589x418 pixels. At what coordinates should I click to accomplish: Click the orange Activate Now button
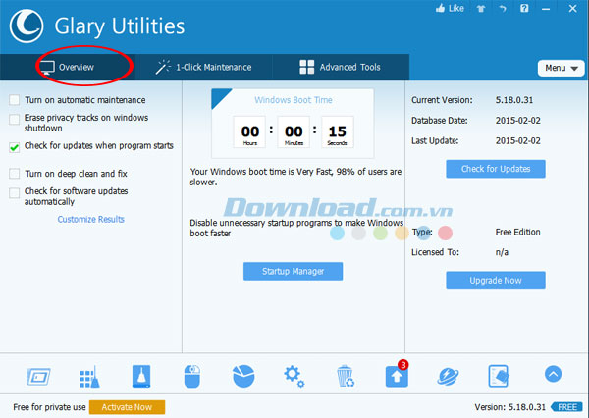(x=127, y=407)
